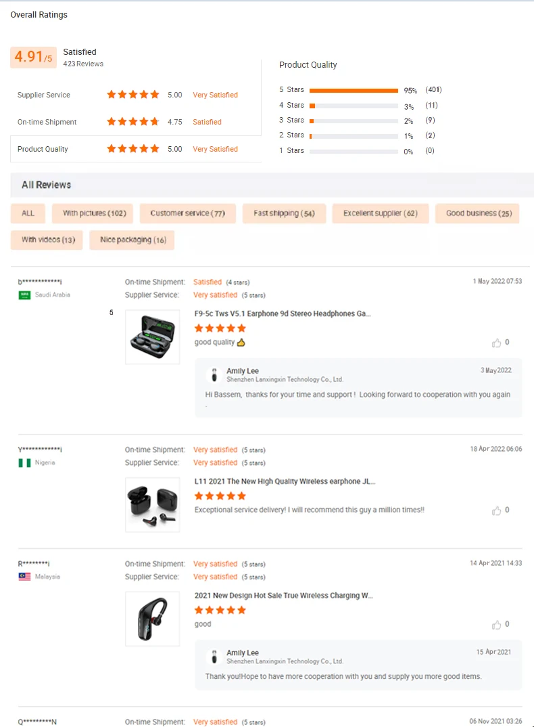Show reviews With videos (13)
534x727 pixels.
(47, 240)
